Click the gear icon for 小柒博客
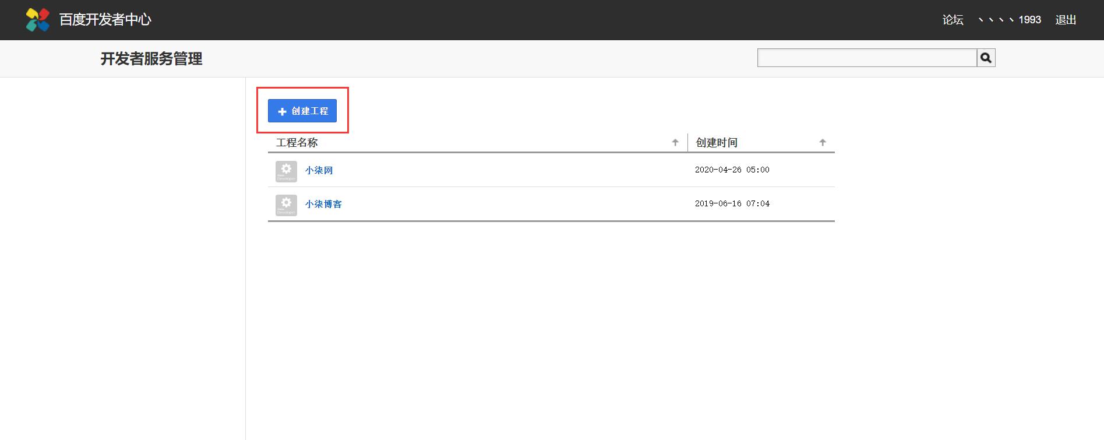This screenshot has height=440, width=1104. 286,205
